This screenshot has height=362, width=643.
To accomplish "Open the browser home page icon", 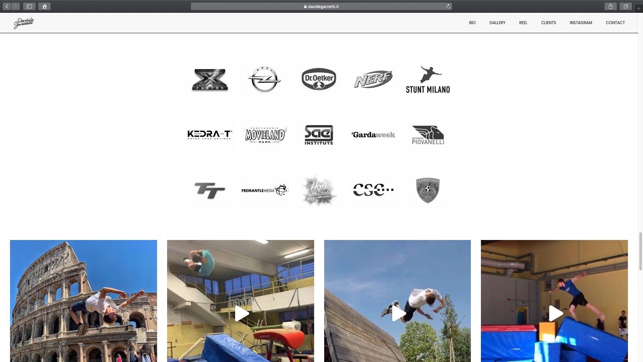I will [x=44, y=6].
